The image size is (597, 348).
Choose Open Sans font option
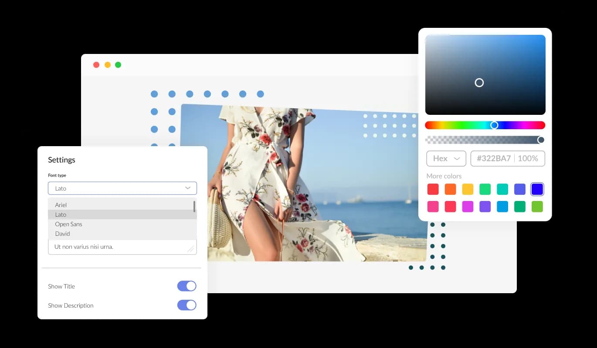click(x=68, y=224)
